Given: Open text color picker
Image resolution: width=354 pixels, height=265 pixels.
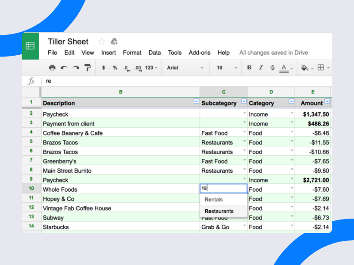Looking at the screenshot, I should [286, 68].
